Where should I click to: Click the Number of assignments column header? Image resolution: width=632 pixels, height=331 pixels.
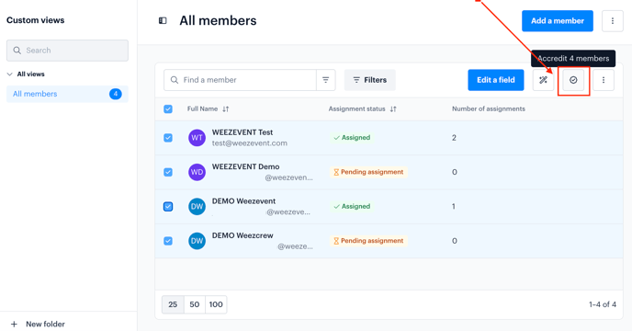[x=489, y=109]
